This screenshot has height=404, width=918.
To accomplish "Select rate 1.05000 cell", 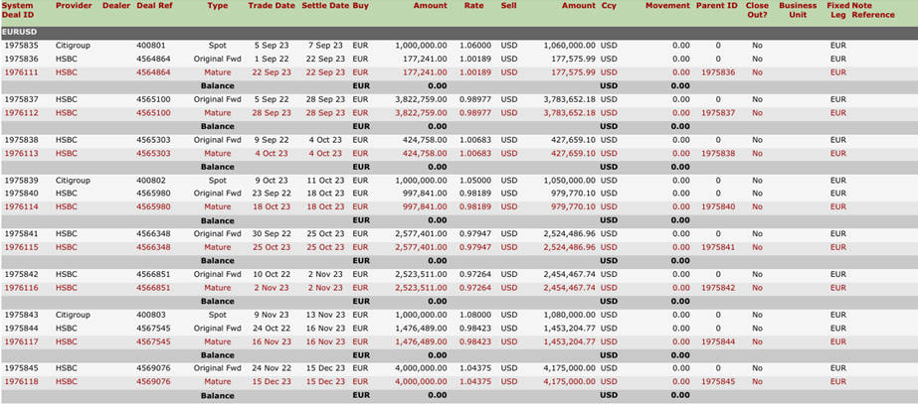I will point(475,180).
